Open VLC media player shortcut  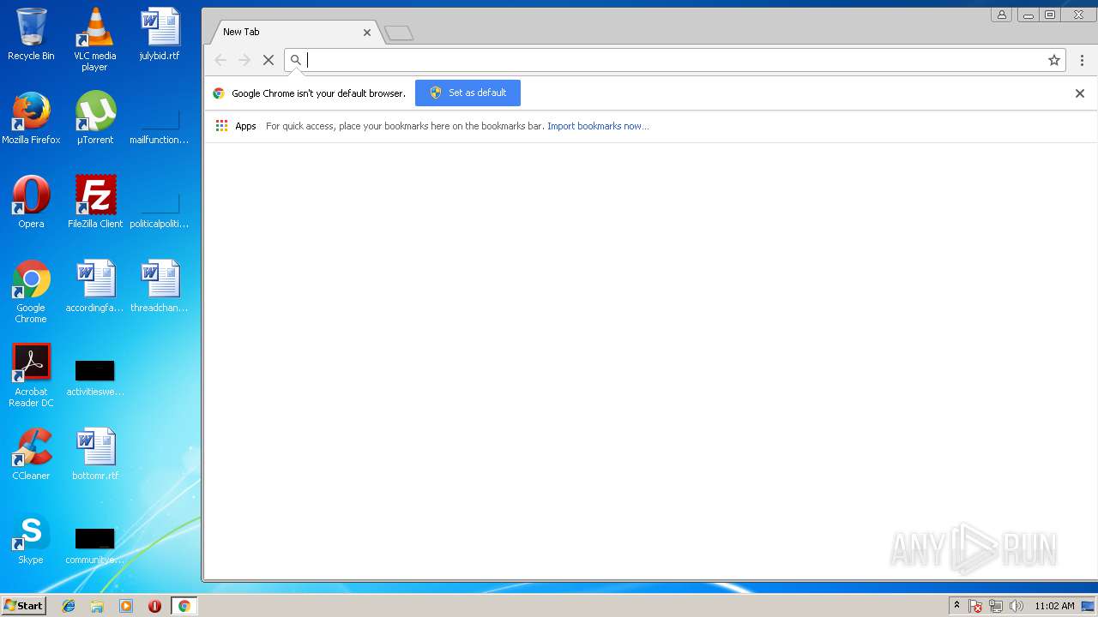(x=95, y=39)
